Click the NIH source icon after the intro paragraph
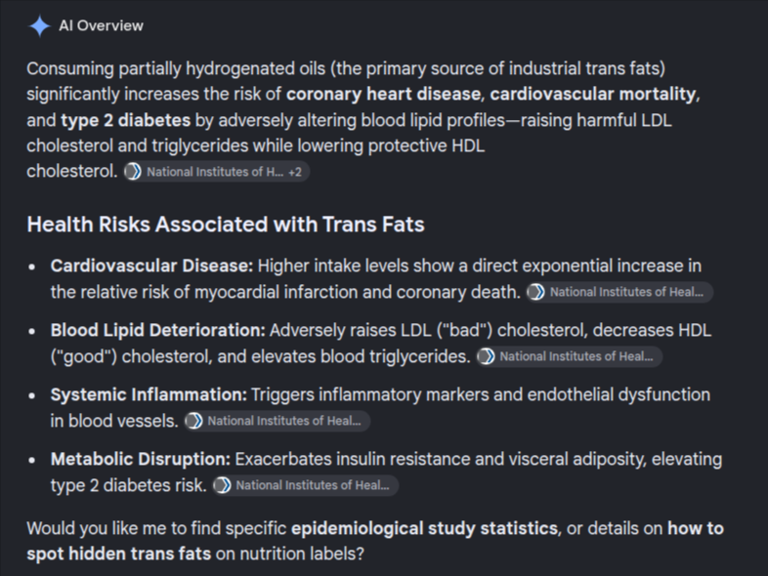 pyautogui.click(x=133, y=172)
